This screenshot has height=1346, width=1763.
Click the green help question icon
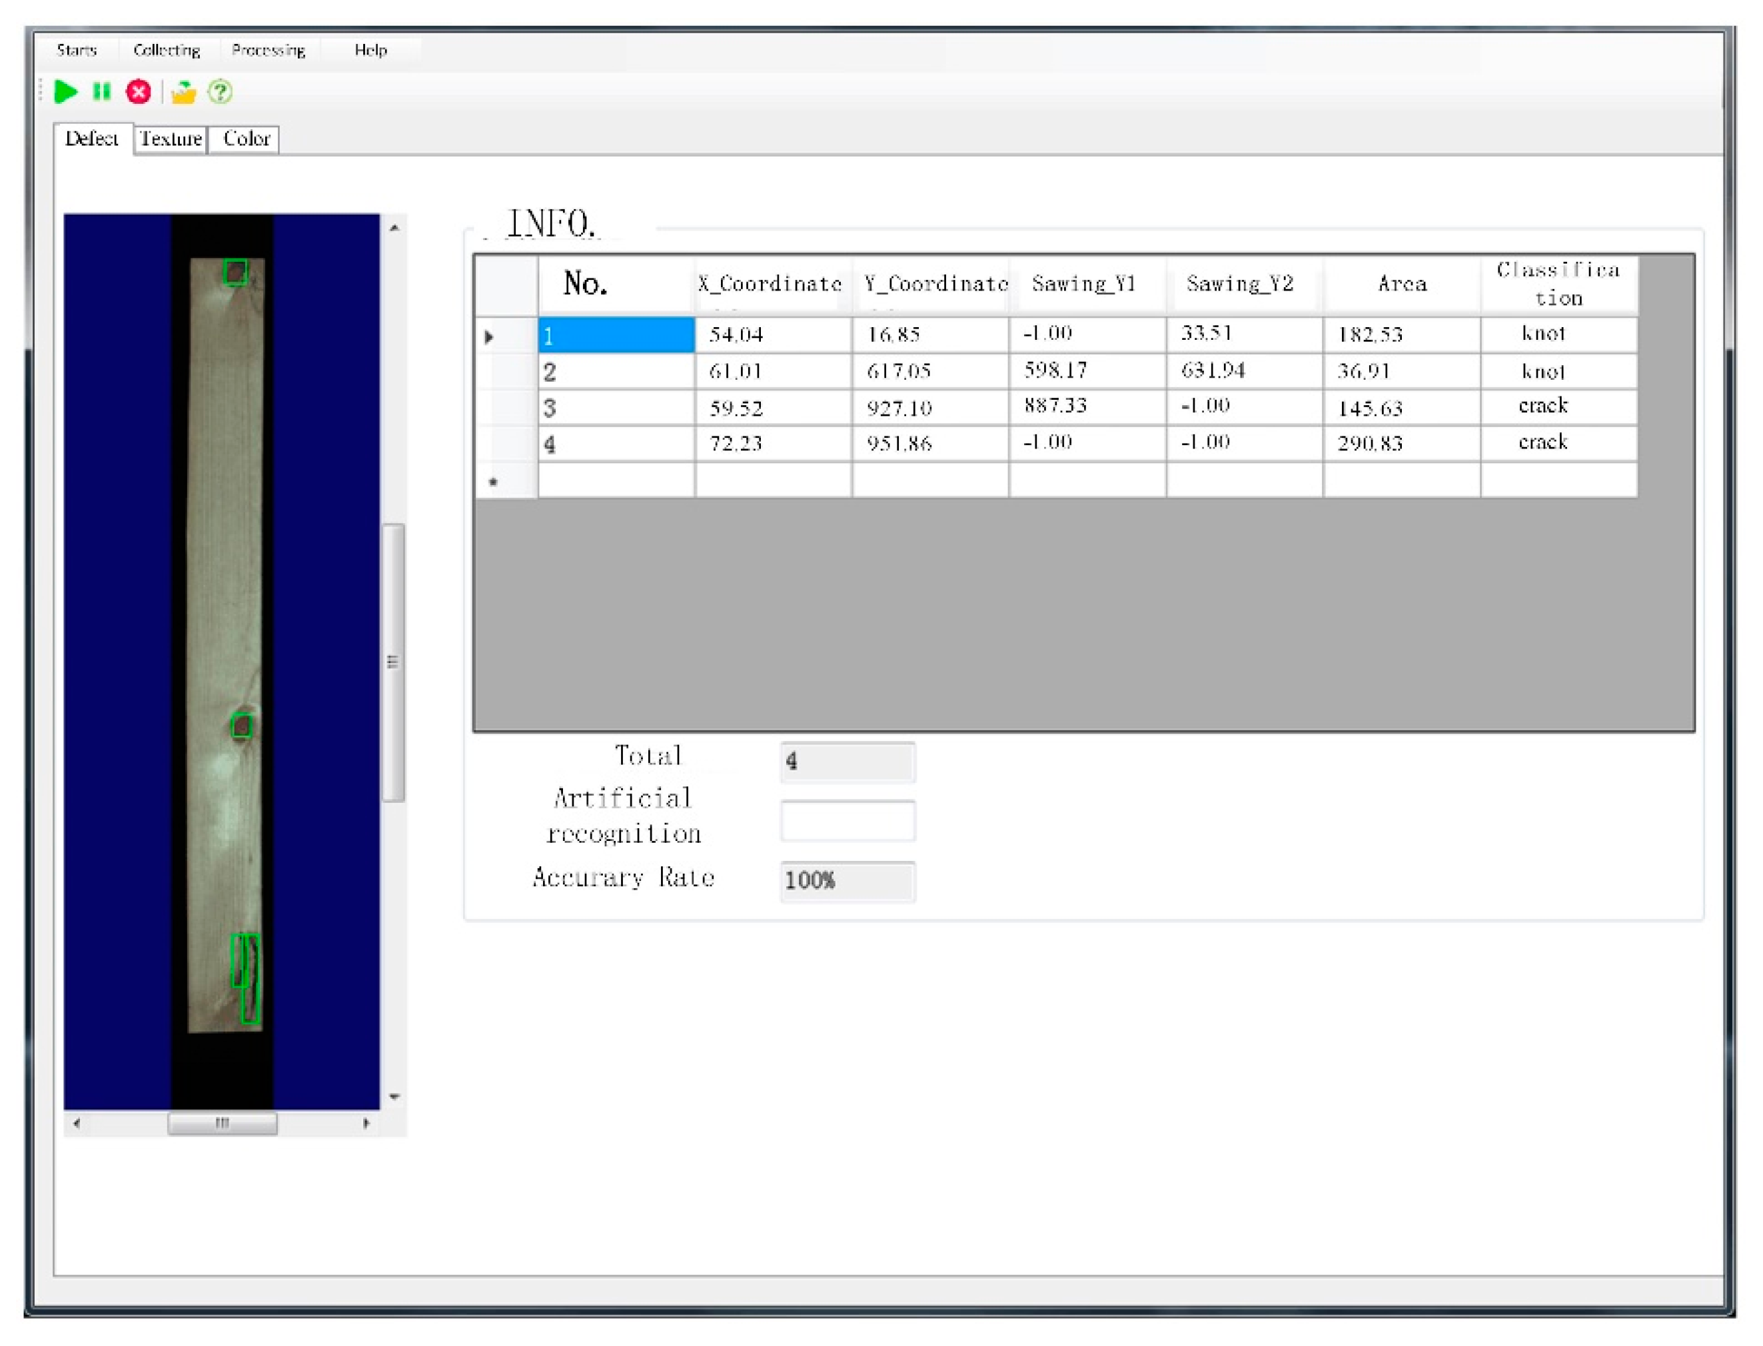tap(221, 92)
